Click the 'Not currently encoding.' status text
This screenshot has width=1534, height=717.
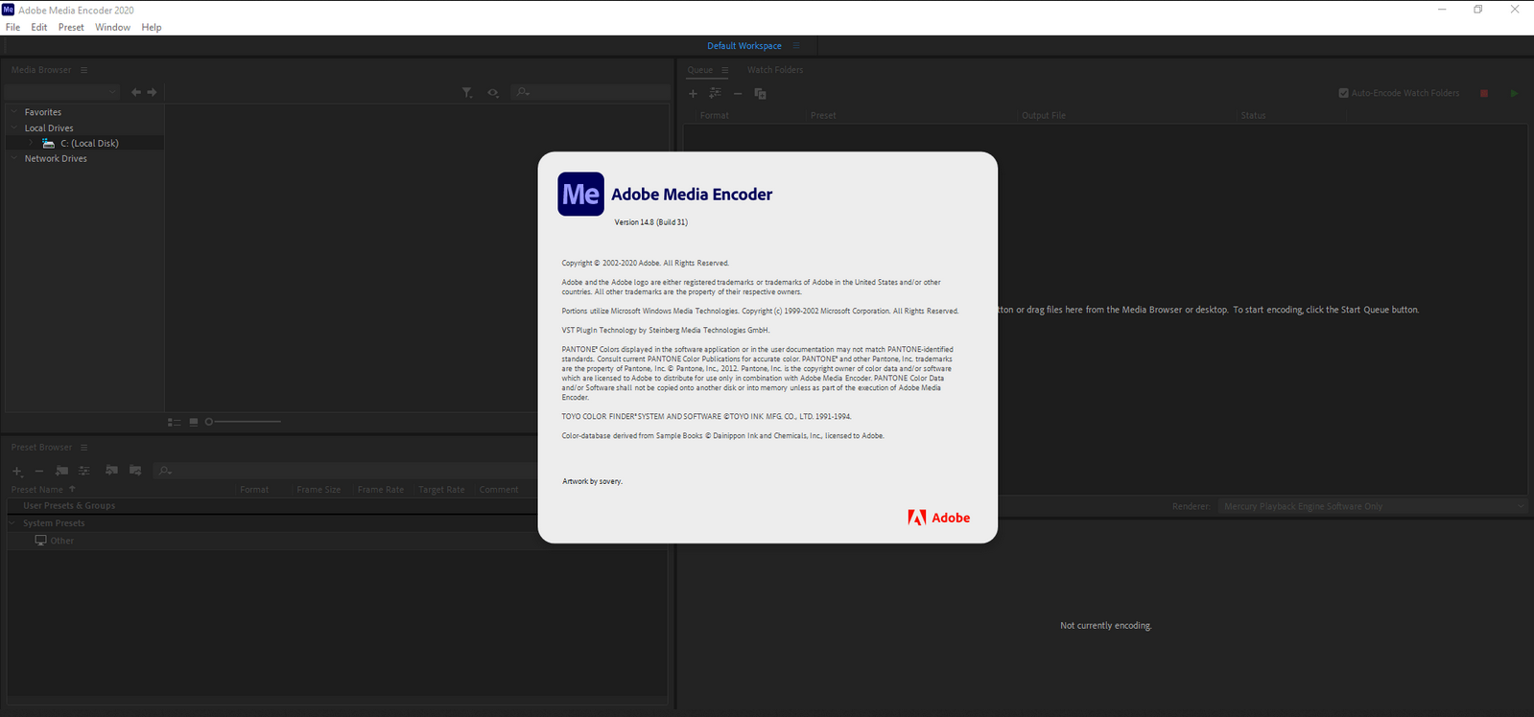1106,626
